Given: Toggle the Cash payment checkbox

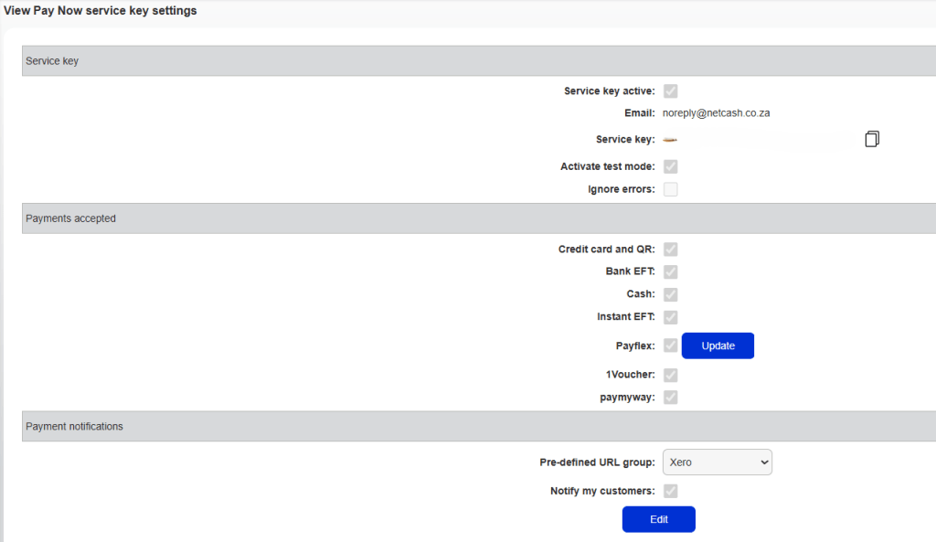Looking at the screenshot, I should point(671,294).
